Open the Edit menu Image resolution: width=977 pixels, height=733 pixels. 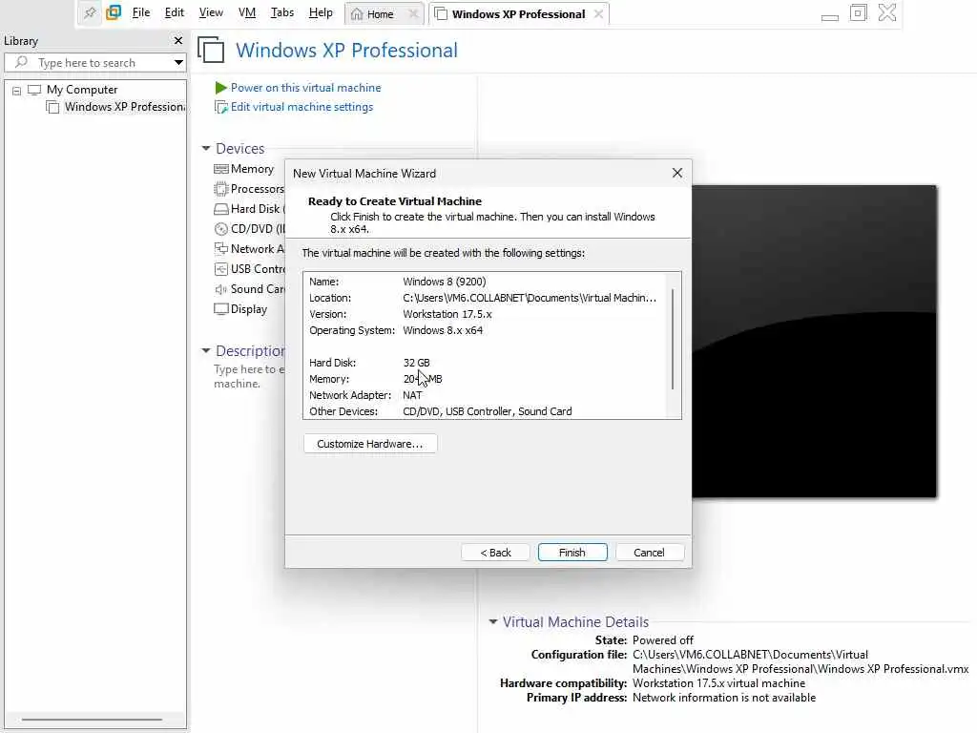(175, 12)
